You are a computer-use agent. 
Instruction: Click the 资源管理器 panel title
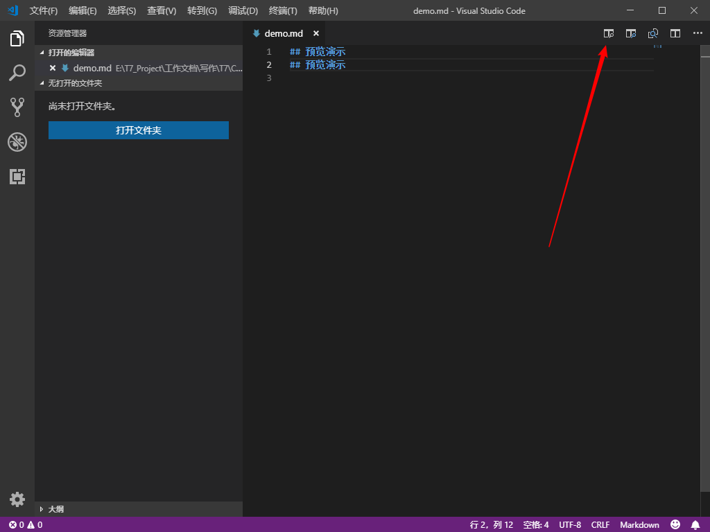pos(67,33)
